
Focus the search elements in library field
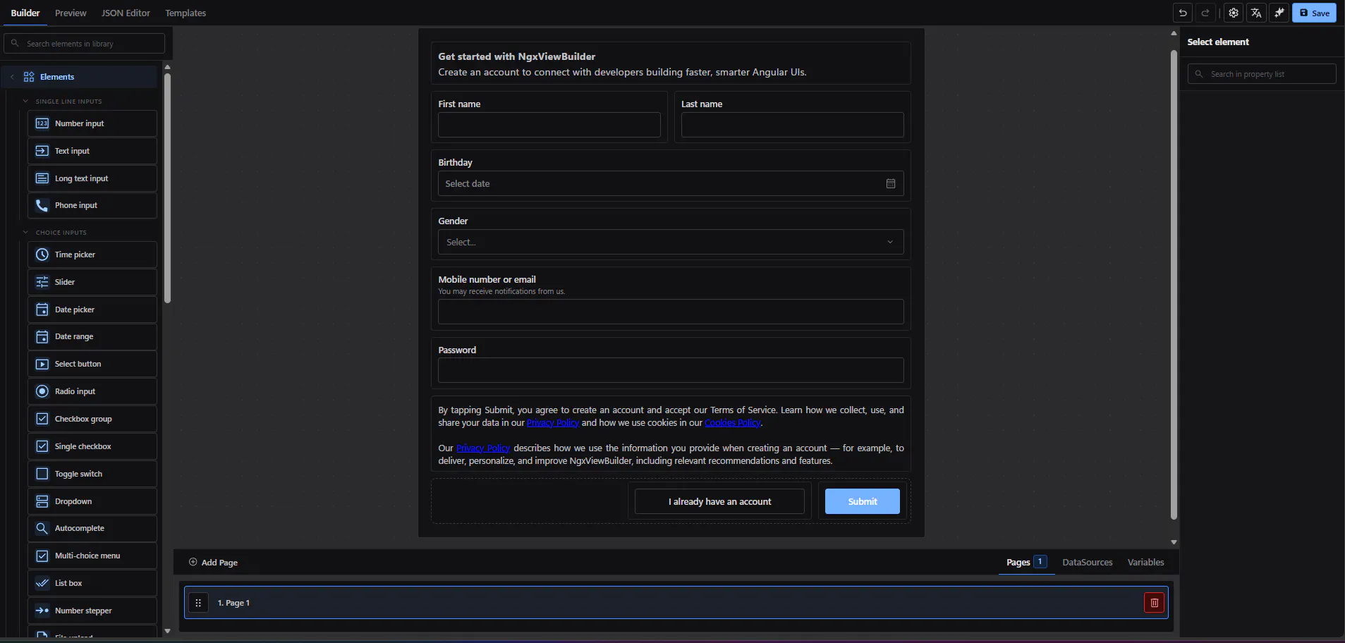[85, 44]
